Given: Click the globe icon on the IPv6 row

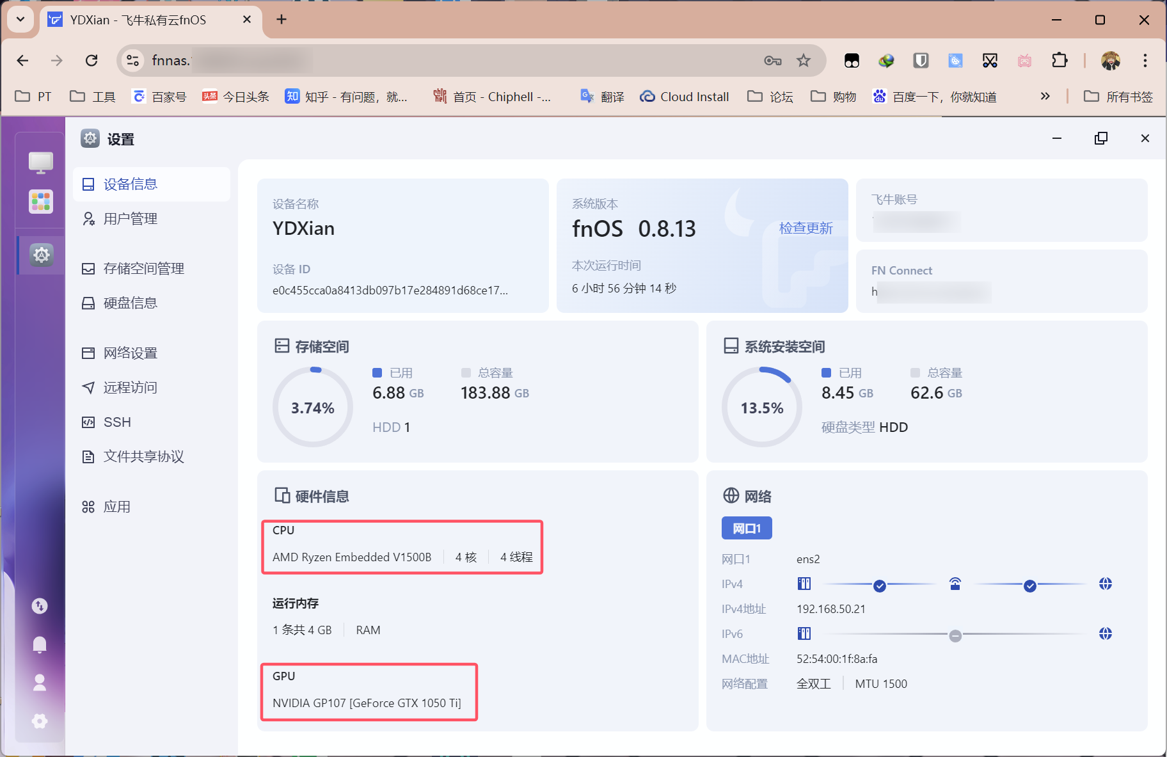Looking at the screenshot, I should [x=1106, y=633].
